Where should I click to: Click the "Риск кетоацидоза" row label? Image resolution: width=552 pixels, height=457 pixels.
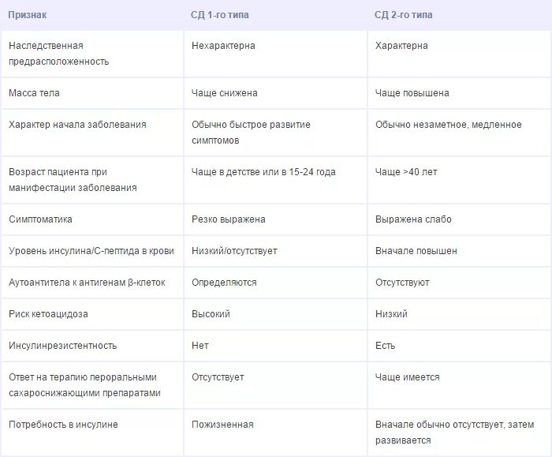[x=48, y=314]
